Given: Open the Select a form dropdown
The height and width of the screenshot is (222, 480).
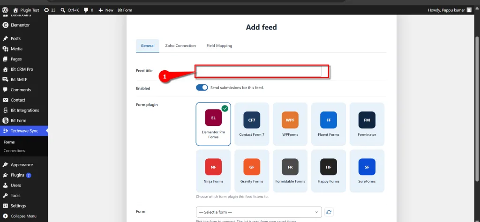Looking at the screenshot, I should 259,212.
